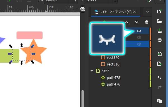Image resolution: width=168 pixels, height=107 pixels.
Task: Select the rect316 object in the list
Action: tap(113, 64)
